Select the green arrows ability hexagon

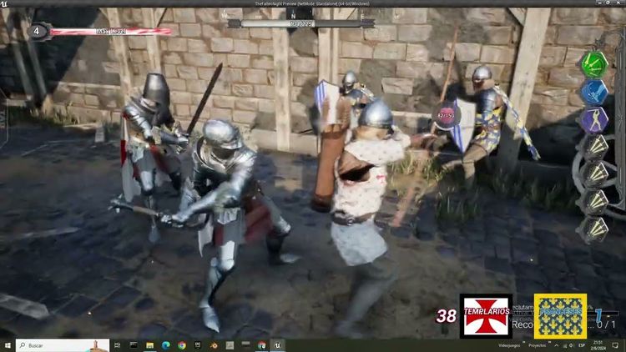pyautogui.click(x=594, y=64)
